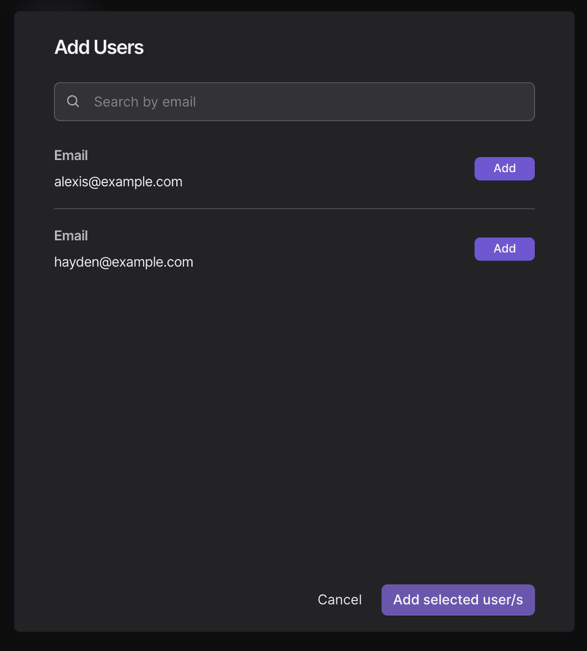Select the alexis@example.com email text

click(118, 182)
